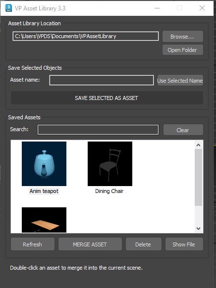Select the Anim teapot thumbnail
Screen dimensions: 216x288
point(44,164)
